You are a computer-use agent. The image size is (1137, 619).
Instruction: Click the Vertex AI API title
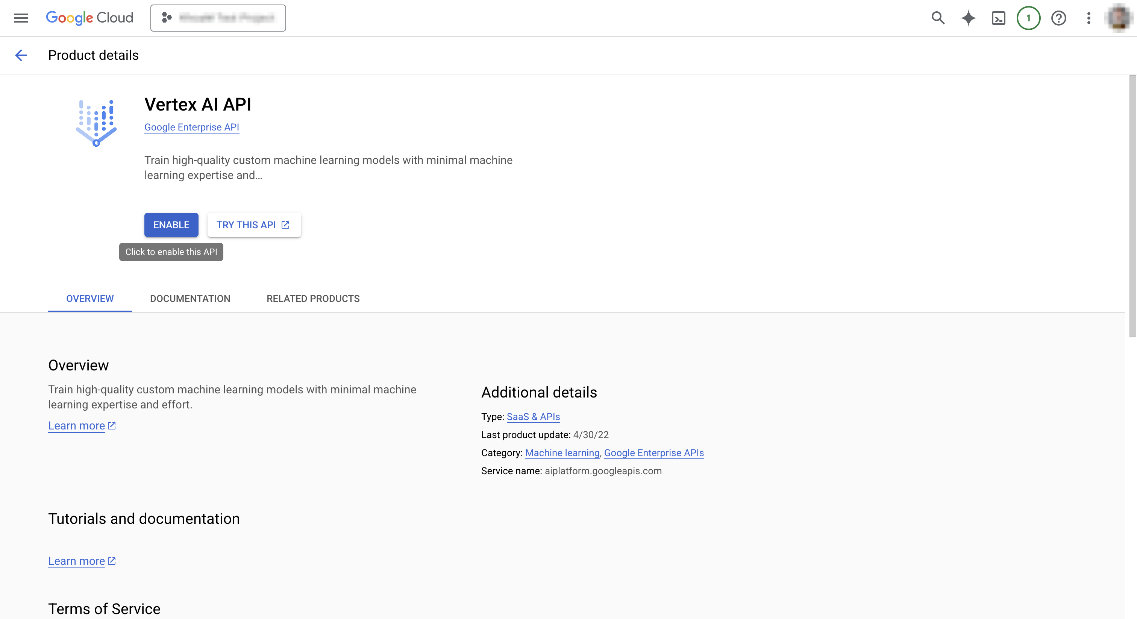click(198, 105)
